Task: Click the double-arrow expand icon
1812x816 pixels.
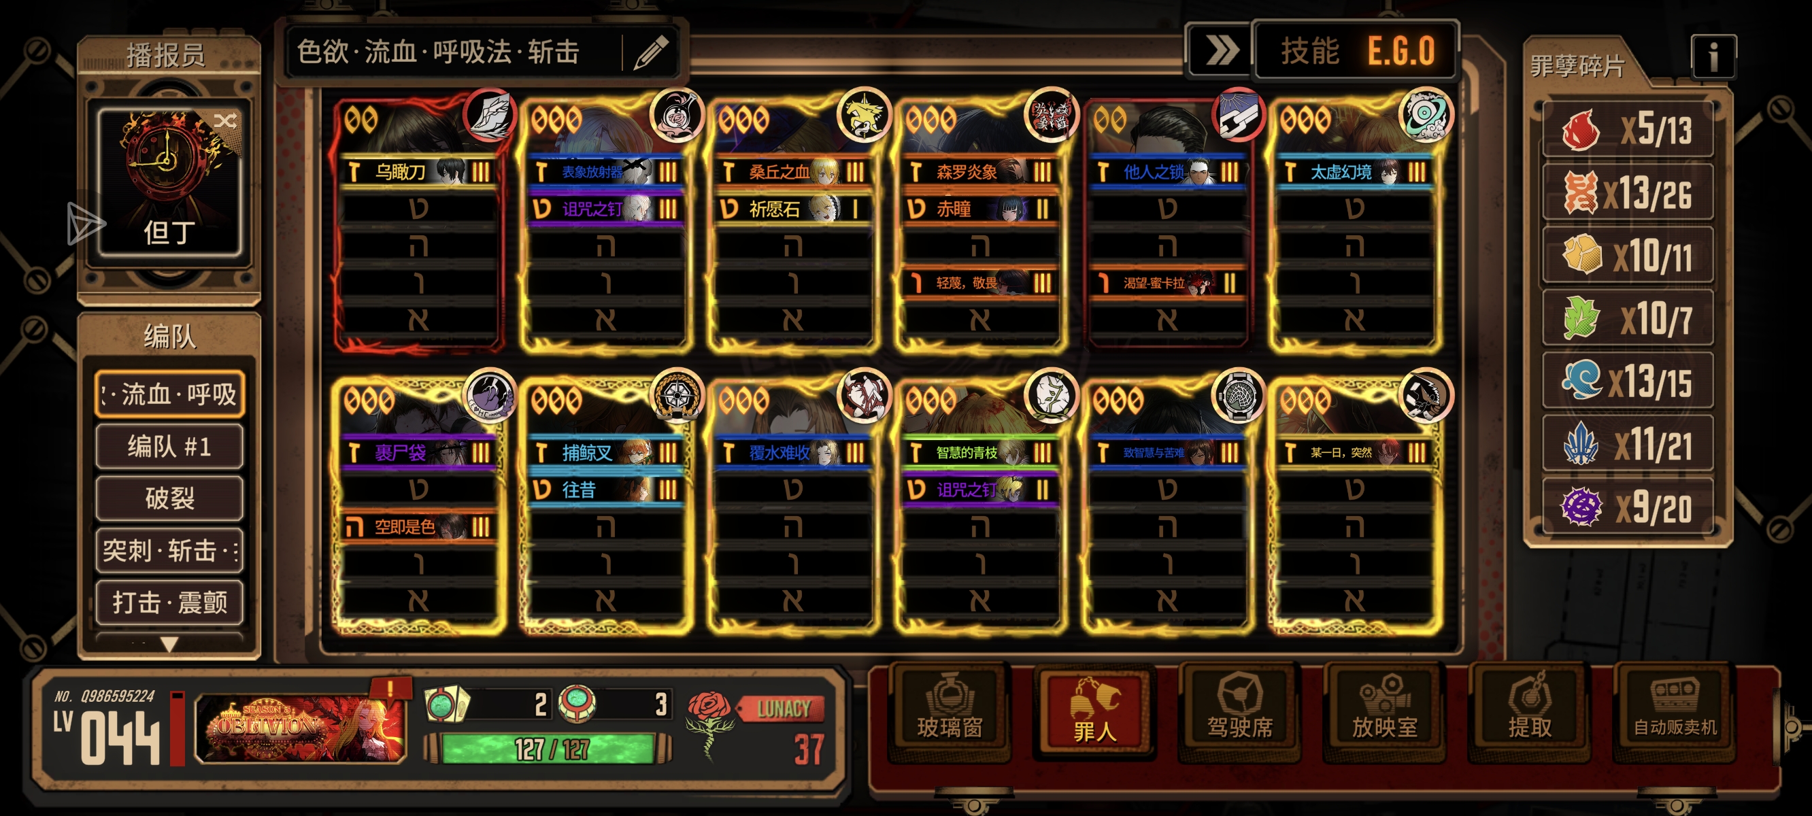Action: 1220,50
